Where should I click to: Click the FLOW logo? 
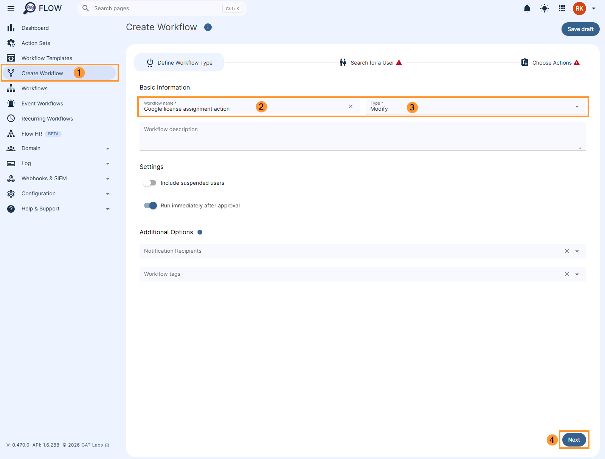click(x=42, y=8)
